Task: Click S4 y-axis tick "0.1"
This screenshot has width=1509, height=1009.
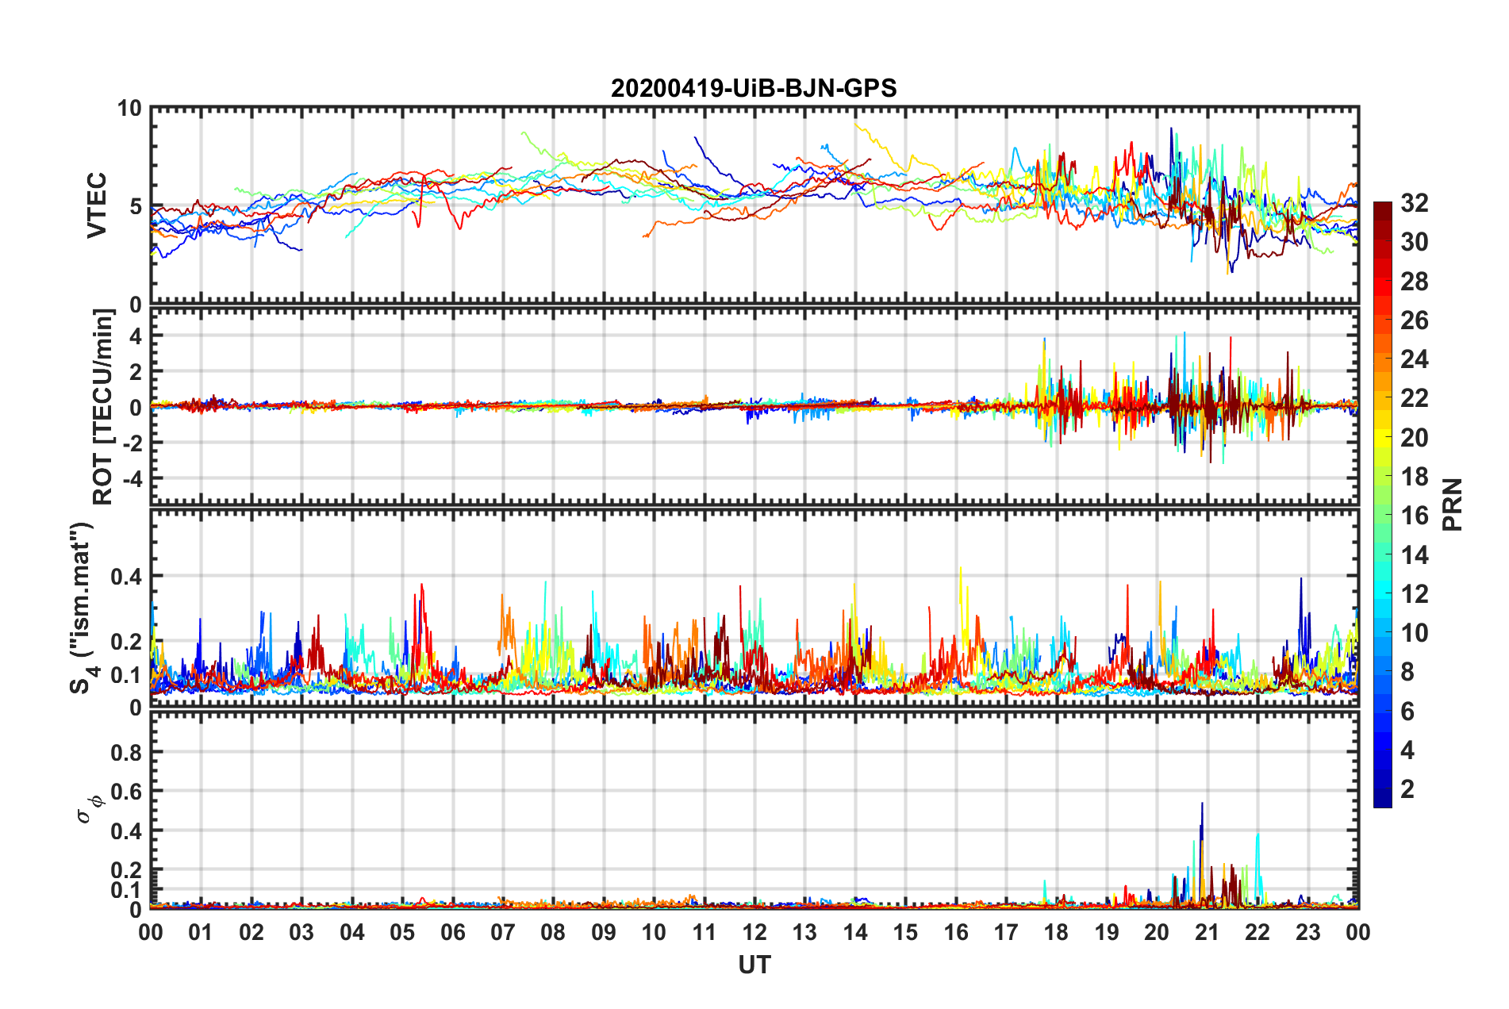Action: pyautogui.click(x=126, y=675)
